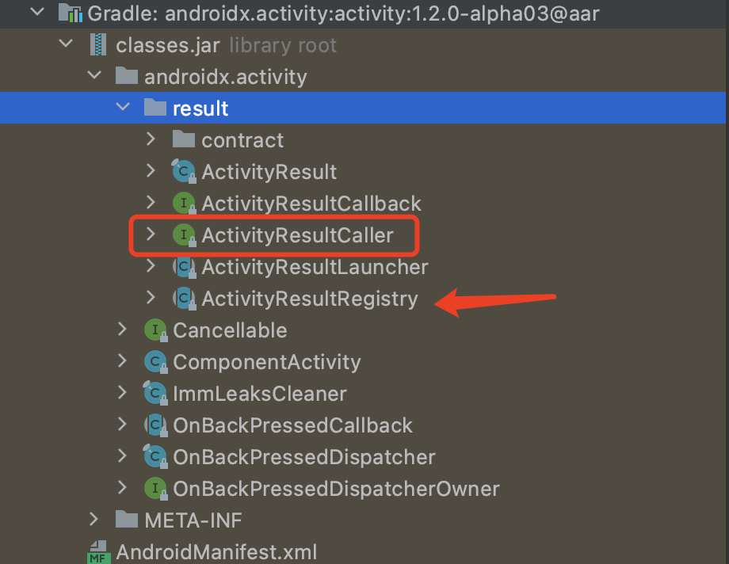The height and width of the screenshot is (564, 729).
Task: Expand the contract folder
Action: (151, 139)
